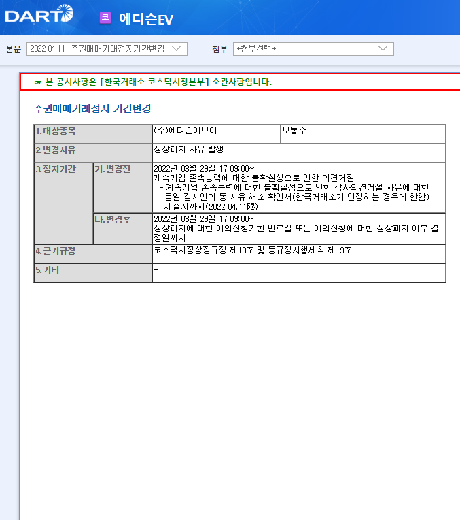Open the 본문 document selection dropdown
460x520 pixels.
(107, 49)
